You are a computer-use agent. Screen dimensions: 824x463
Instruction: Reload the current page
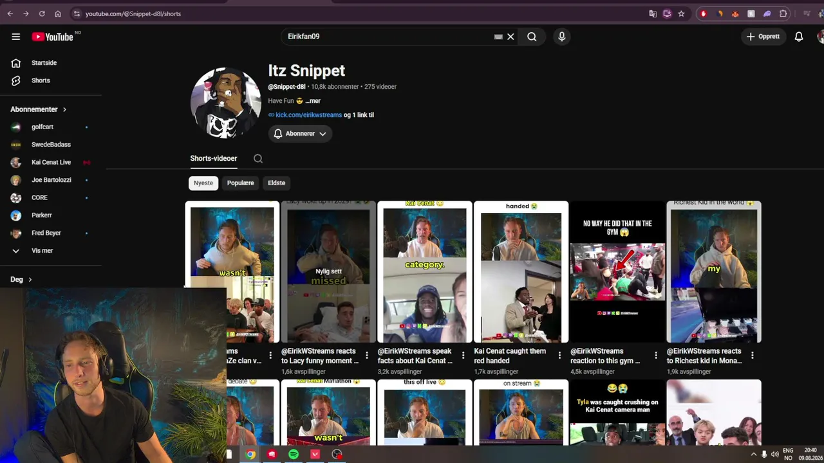[42, 14]
